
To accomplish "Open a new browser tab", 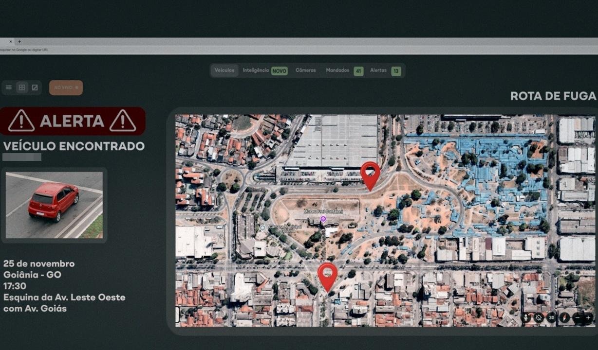I will tap(19, 42).
